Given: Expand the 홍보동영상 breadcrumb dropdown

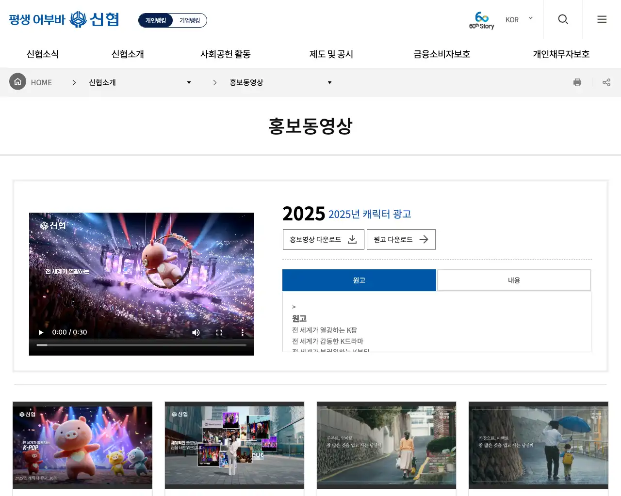Looking at the screenshot, I should 280,82.
